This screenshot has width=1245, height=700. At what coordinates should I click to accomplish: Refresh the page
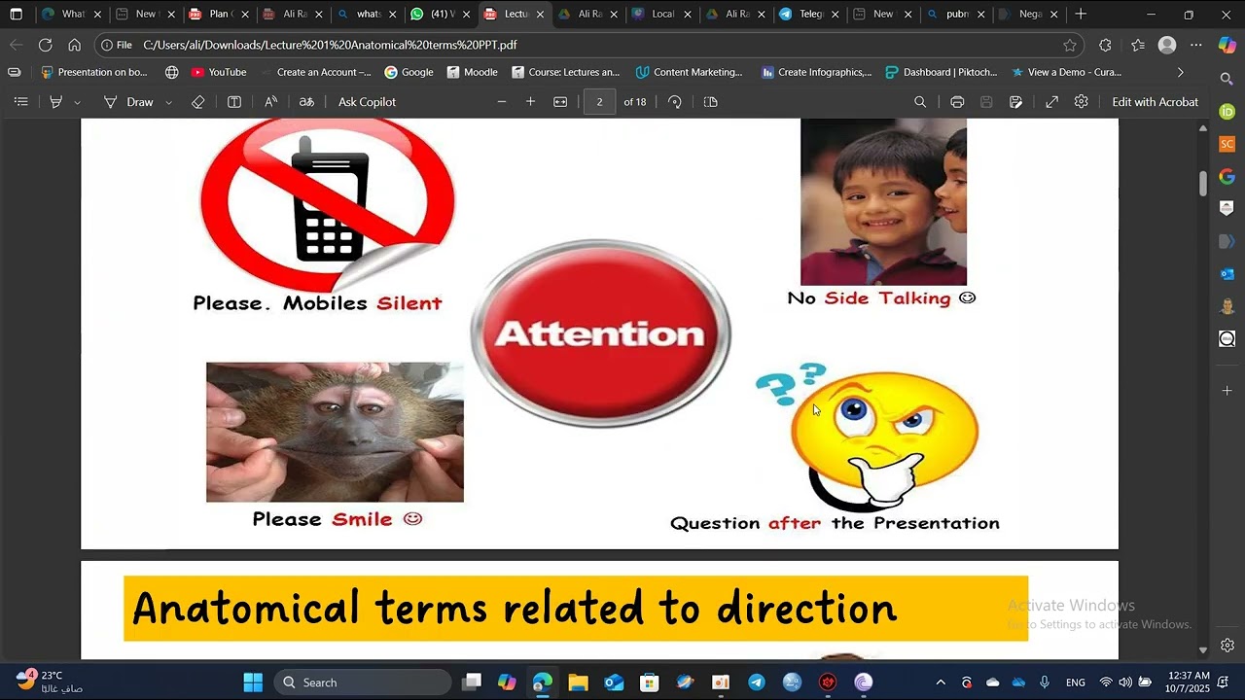pos(45,45)
